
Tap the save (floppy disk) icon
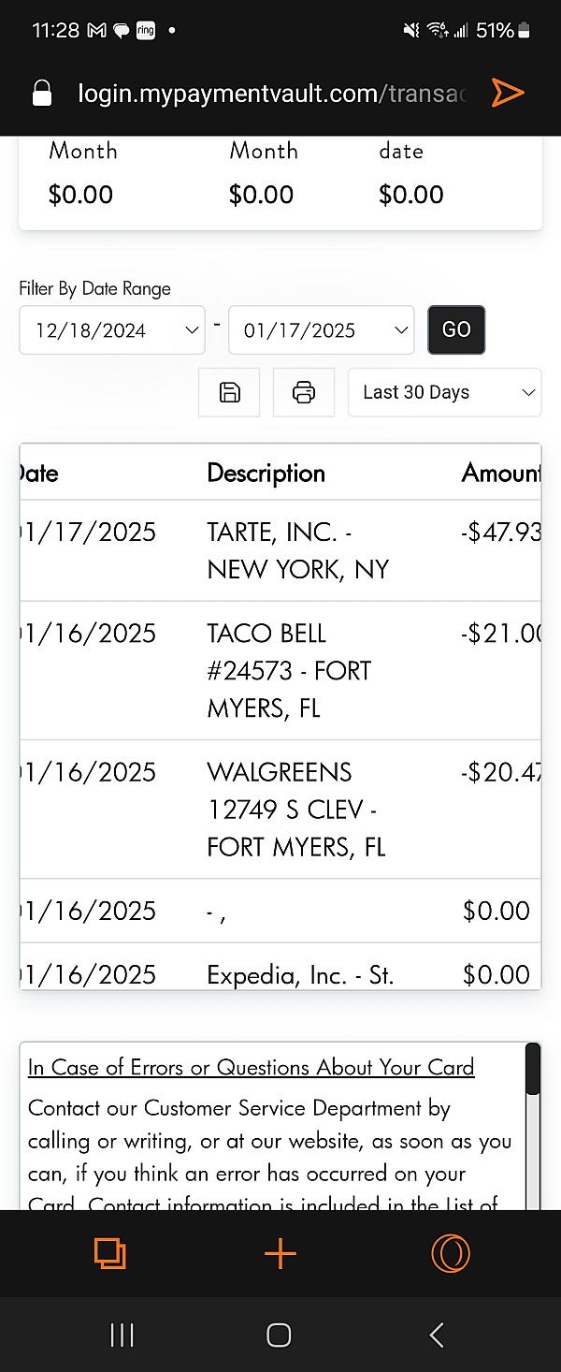[x=229, y=392]
